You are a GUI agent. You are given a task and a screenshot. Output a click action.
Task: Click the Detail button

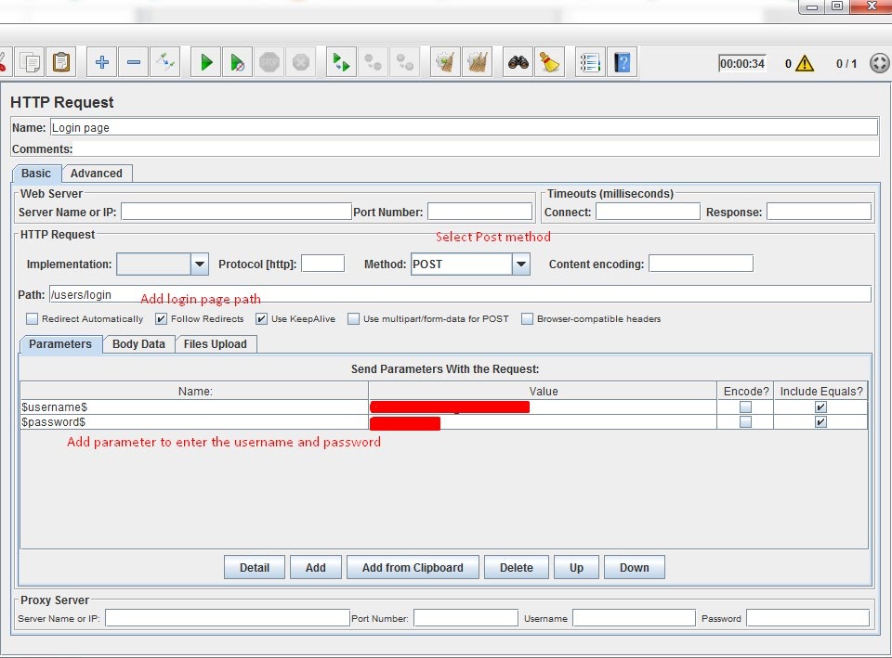(255, 567)
